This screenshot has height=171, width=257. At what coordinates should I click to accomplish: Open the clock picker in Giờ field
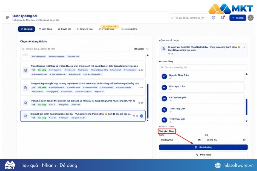coord(244,140)
